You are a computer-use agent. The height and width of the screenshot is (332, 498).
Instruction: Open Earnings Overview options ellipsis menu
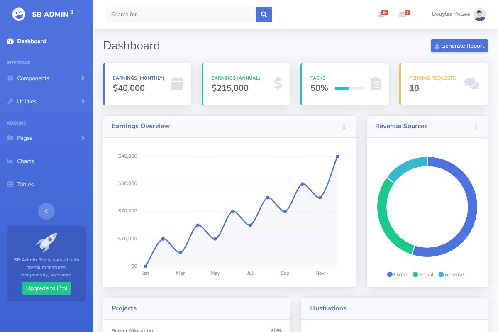[x=344, y=127]
